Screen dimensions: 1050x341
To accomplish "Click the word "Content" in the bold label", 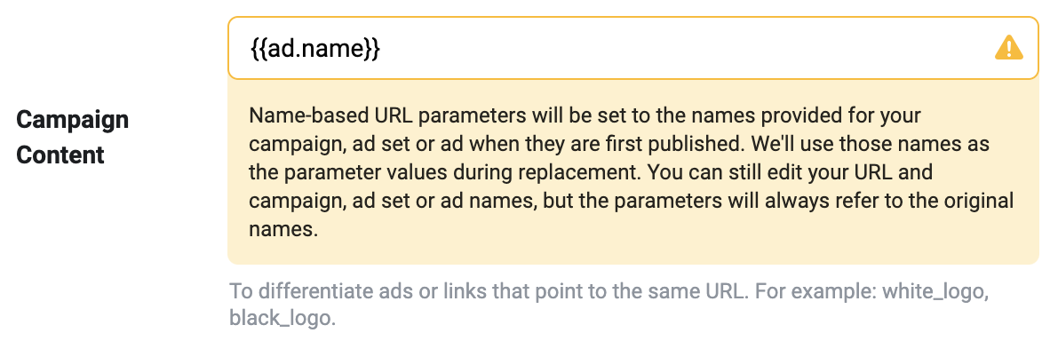I will click(60, 155).
